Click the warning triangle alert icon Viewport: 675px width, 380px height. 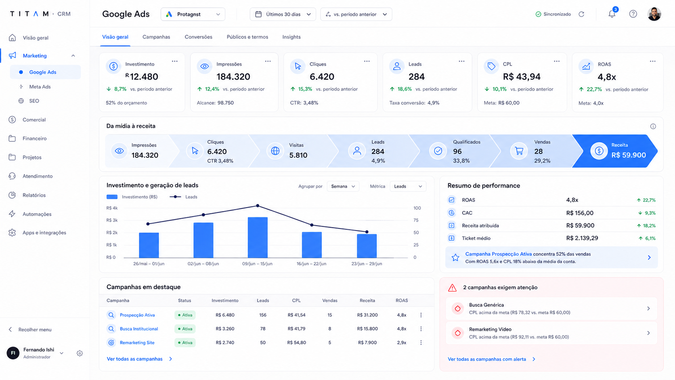tap(452, 288)
